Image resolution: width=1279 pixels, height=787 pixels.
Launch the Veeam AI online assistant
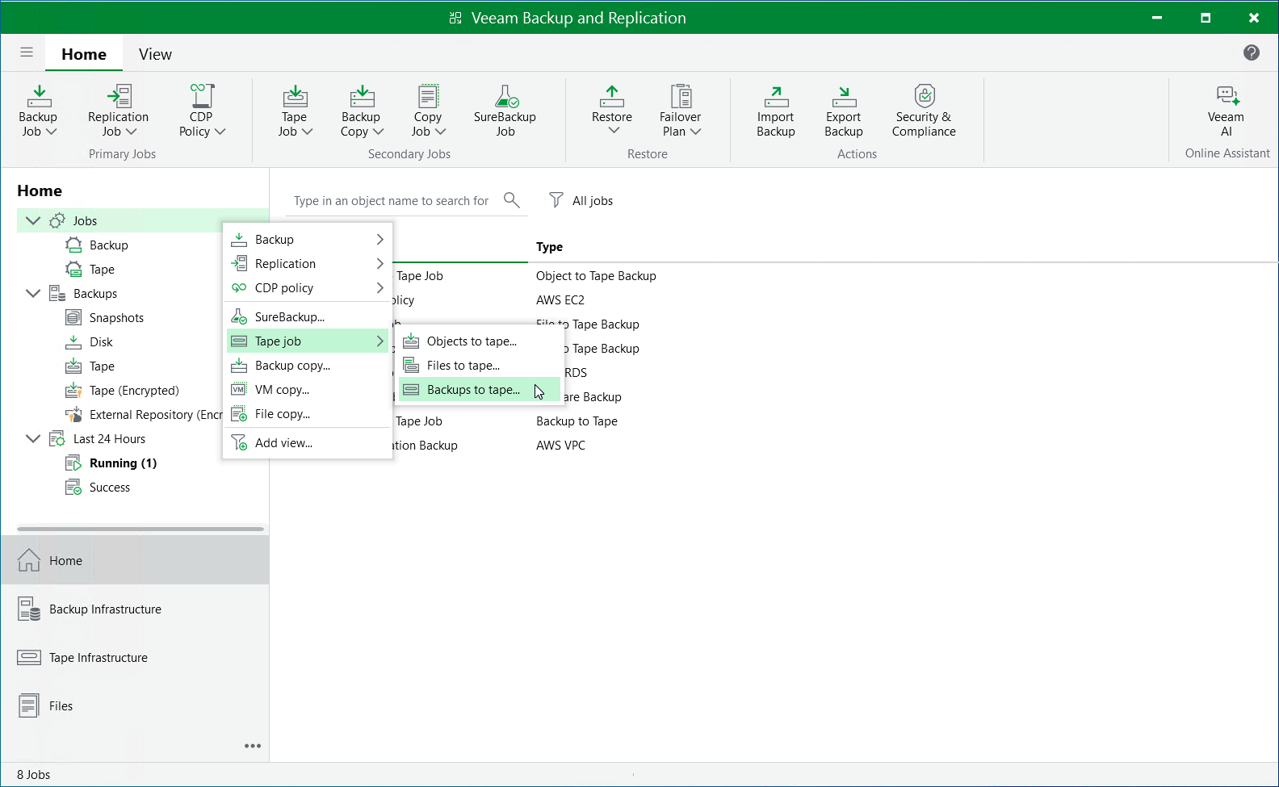coord(1226,111)
